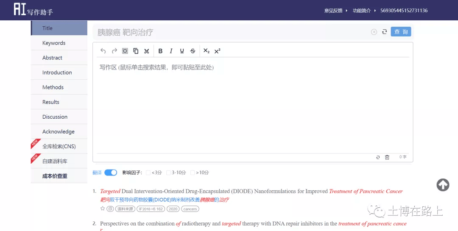Click the IF2018=6.162 tag

click(x=151, y=209)
